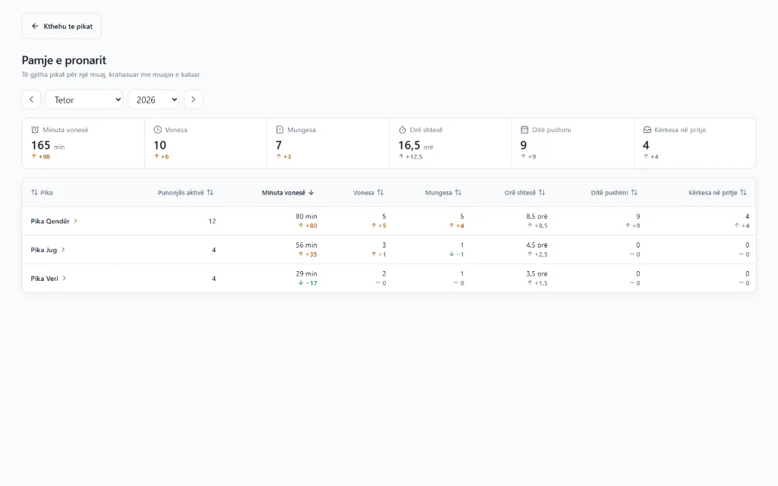Click the sort arrows icon next to Punonjës aktivë

210,192
